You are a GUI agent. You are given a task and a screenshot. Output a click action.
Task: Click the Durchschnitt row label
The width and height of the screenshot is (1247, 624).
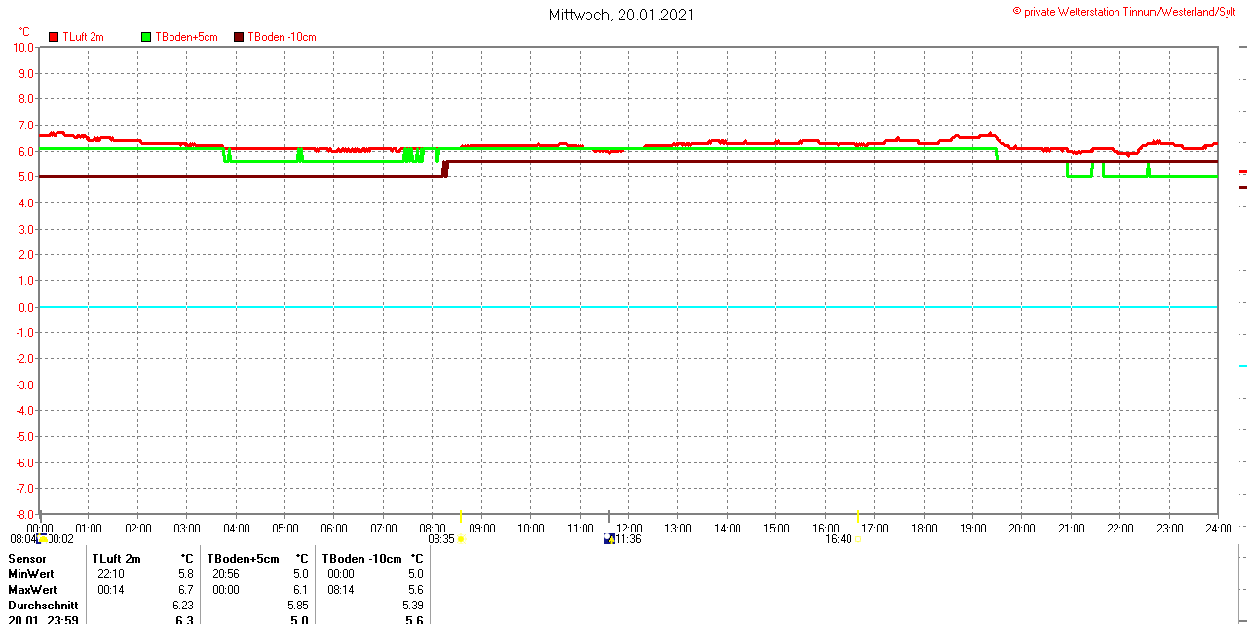(x=43, y=606)
